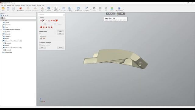195x110 pixels.
Task: Run the Auto Surface tool
Action: click(x=87, y=8)
